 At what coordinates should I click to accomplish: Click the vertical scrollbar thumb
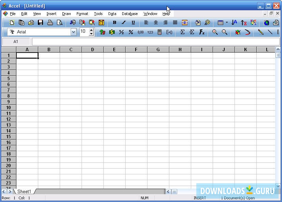click(x=278, y=55)
